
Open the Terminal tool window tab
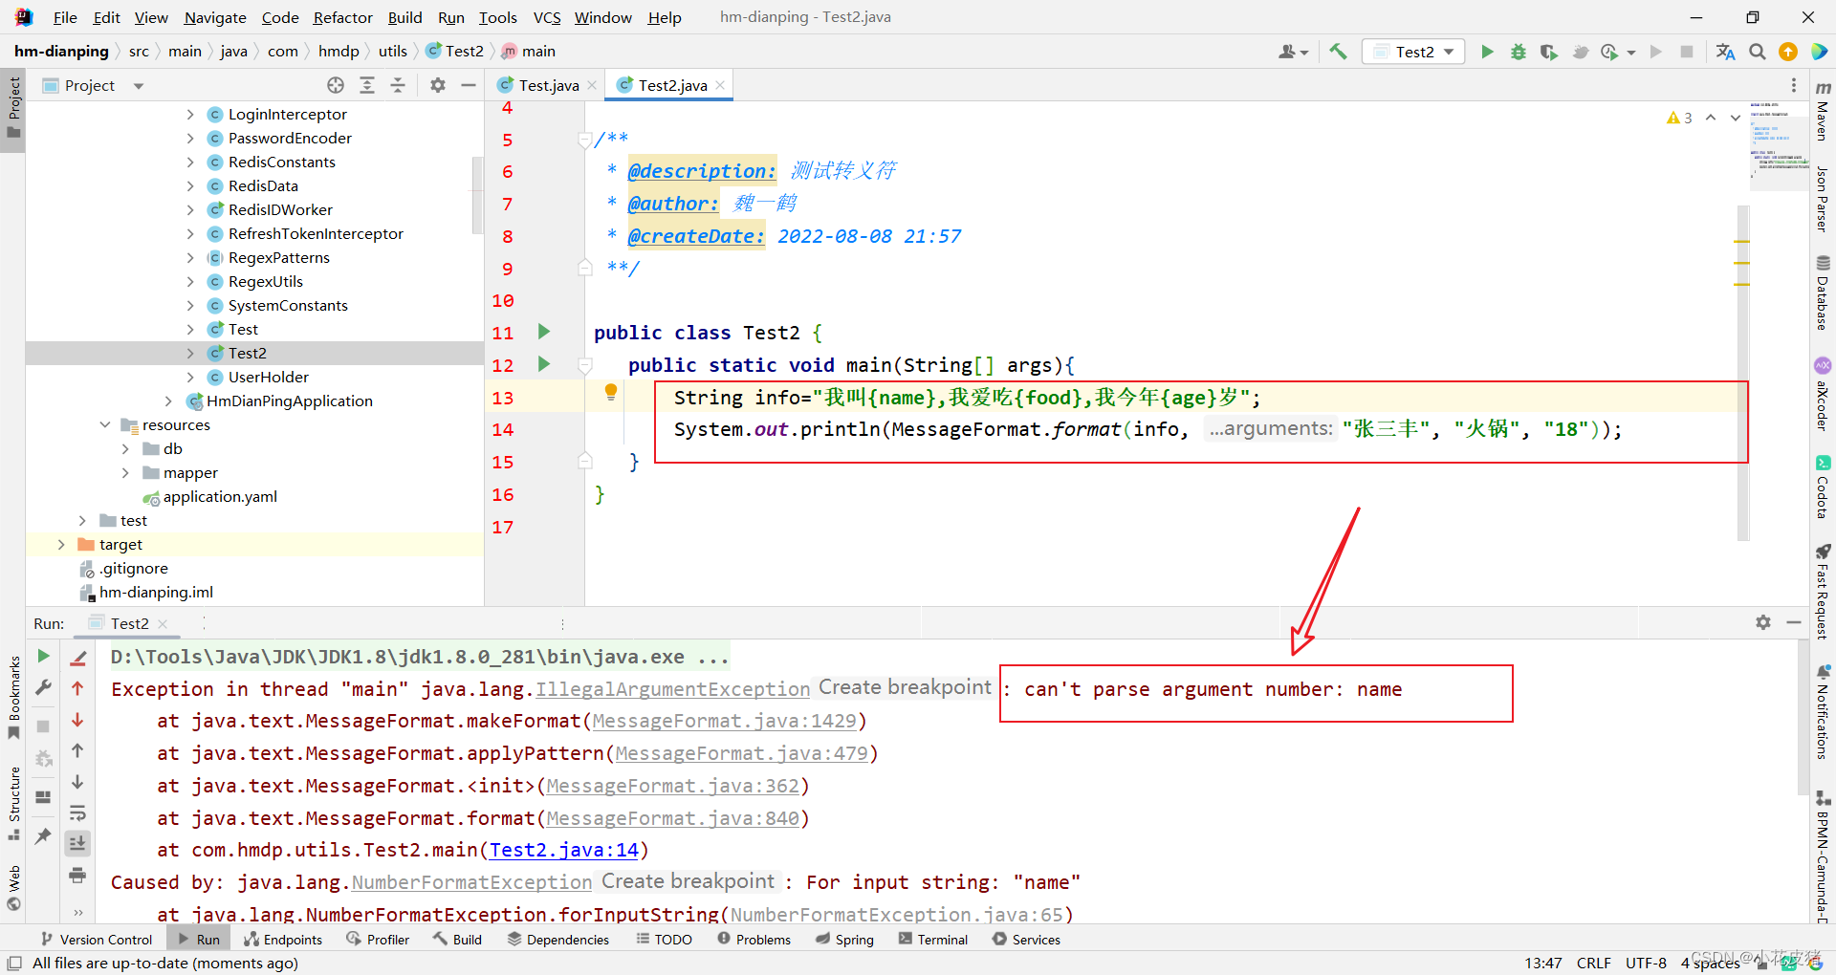933,939
